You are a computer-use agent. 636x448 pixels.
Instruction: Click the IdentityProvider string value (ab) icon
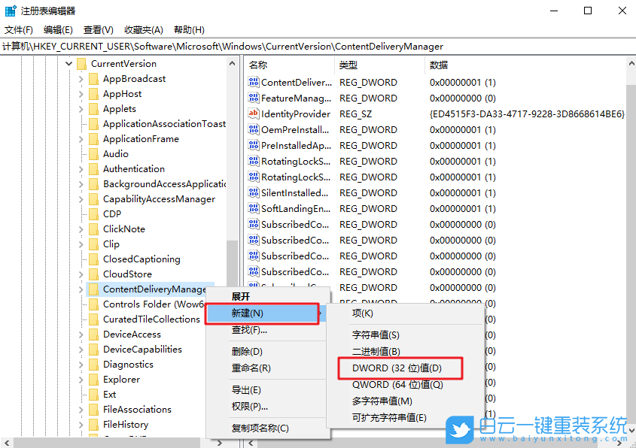point(254,114)
